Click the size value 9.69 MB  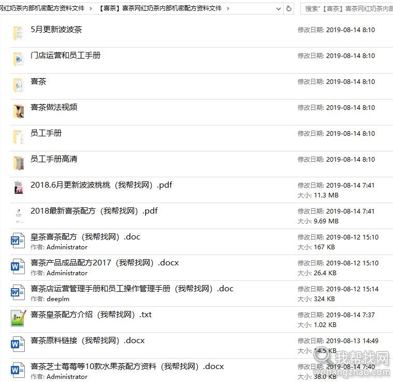pos(326,221)
